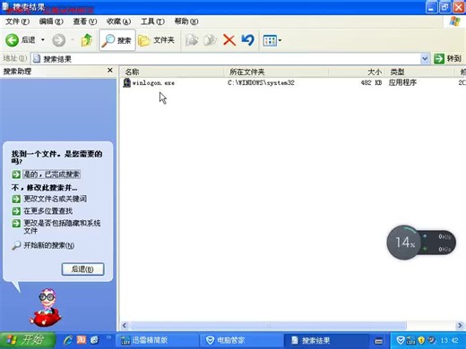Open the 查看 menu
Image resolution: width=466 pixels, height=349 pixels.
click(85, 21)
